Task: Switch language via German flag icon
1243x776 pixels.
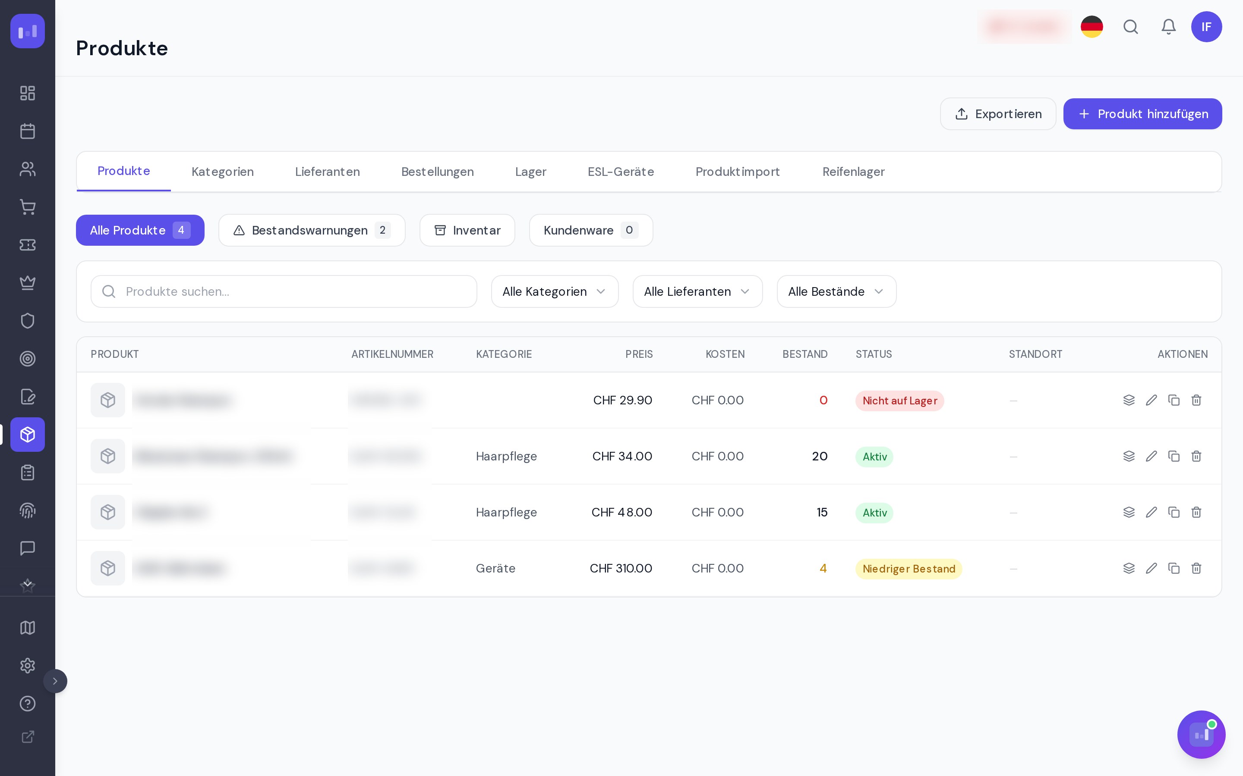Action: (1092, 27)
